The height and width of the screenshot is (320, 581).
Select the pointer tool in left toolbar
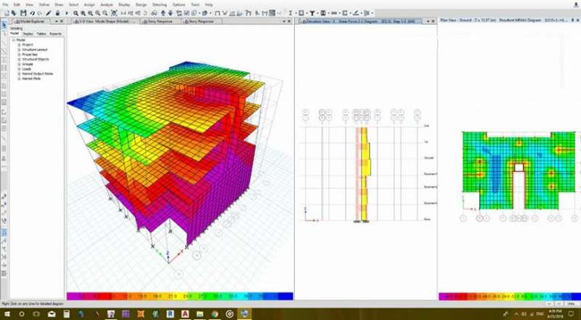click(4, 24)
